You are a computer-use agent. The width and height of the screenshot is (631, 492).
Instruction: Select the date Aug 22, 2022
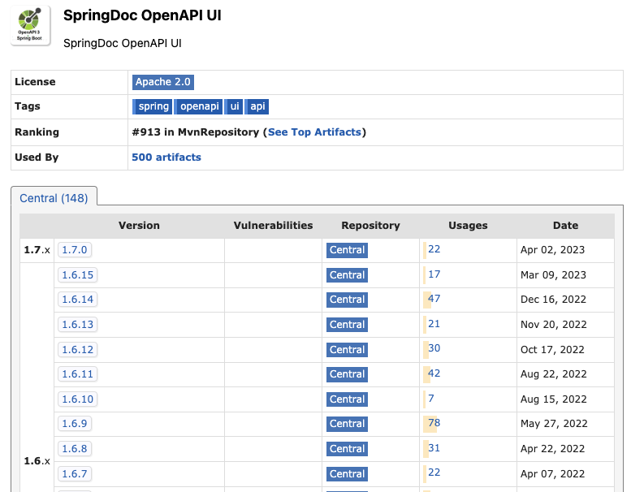point(554,374)
